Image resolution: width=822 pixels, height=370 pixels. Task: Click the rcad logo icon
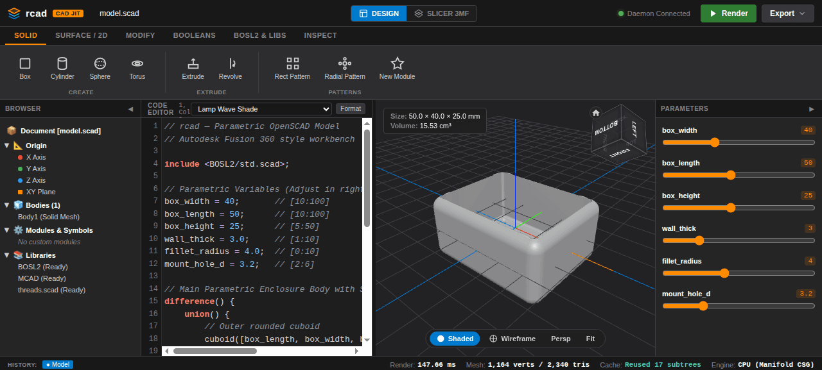coord(14,13)
